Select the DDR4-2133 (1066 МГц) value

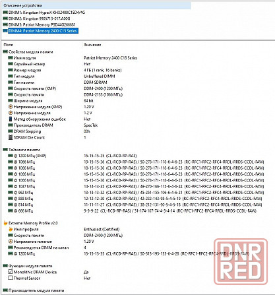pos(103,94)
